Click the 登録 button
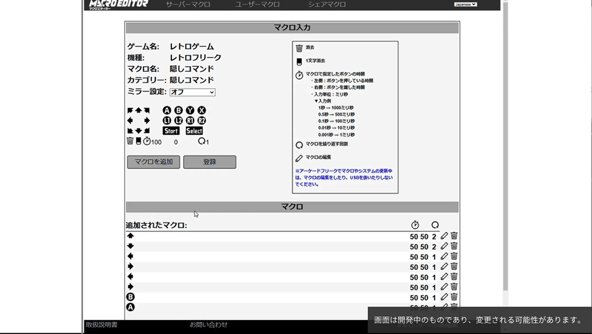The height and width of the screenshot is (334, 592). tap(210, 162)
